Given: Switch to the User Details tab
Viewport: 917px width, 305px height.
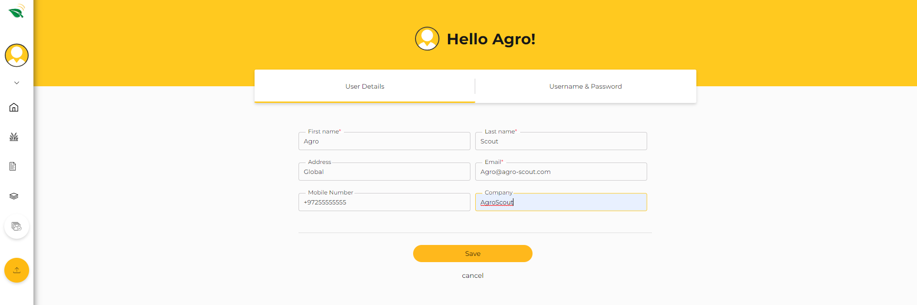Looking at the screenshot, I should 365,86.
